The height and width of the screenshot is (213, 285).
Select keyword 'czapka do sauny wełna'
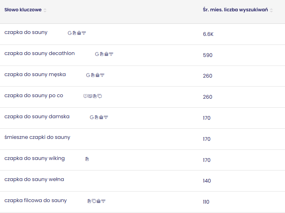pos(34,179)
